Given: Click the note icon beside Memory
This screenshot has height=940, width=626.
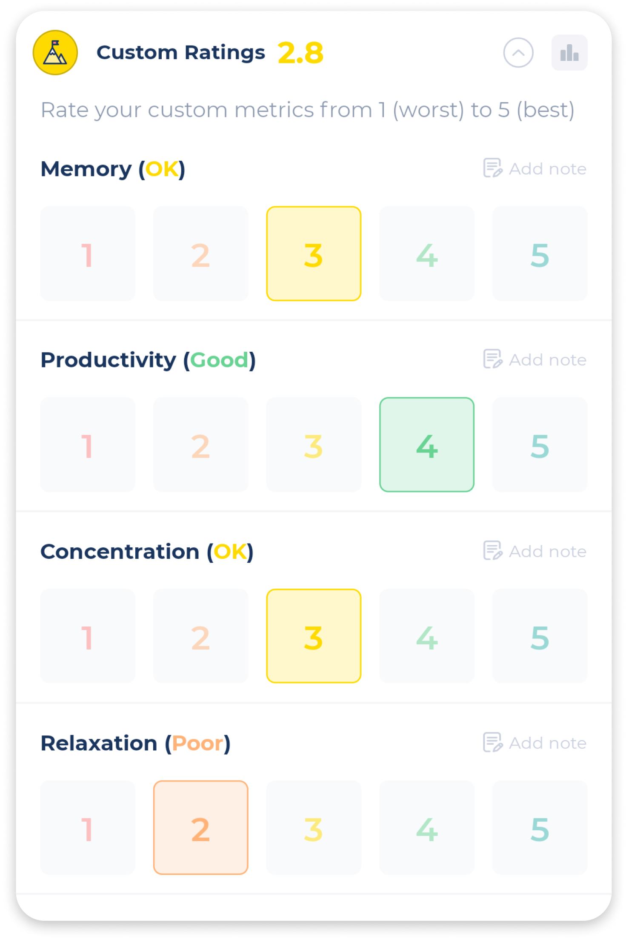Looking at the screenshot, I should coord(492,168).
